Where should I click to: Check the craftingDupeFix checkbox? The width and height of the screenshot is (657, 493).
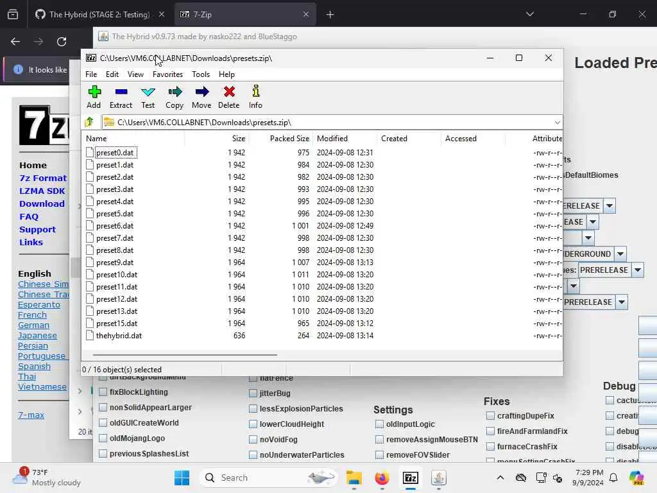tap(491, 415)
